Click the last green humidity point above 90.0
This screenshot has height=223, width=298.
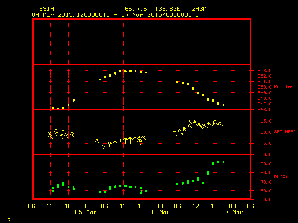[223, 162]
